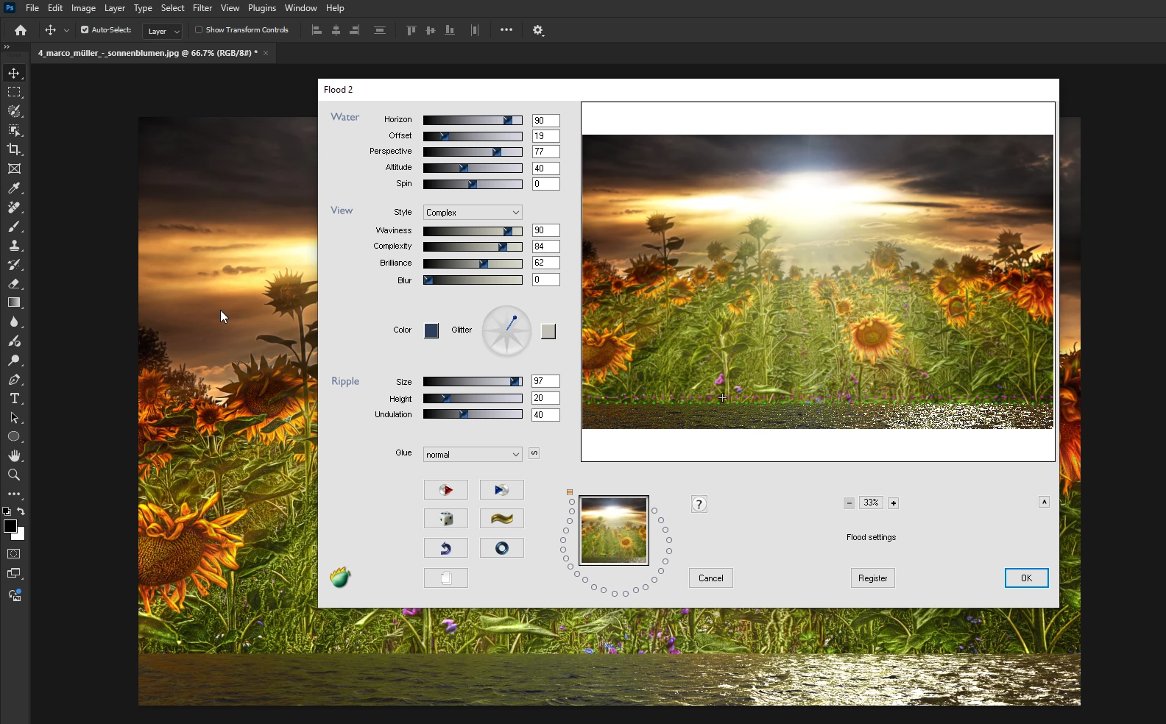Swap foreground and background colors

coord(21,511)
